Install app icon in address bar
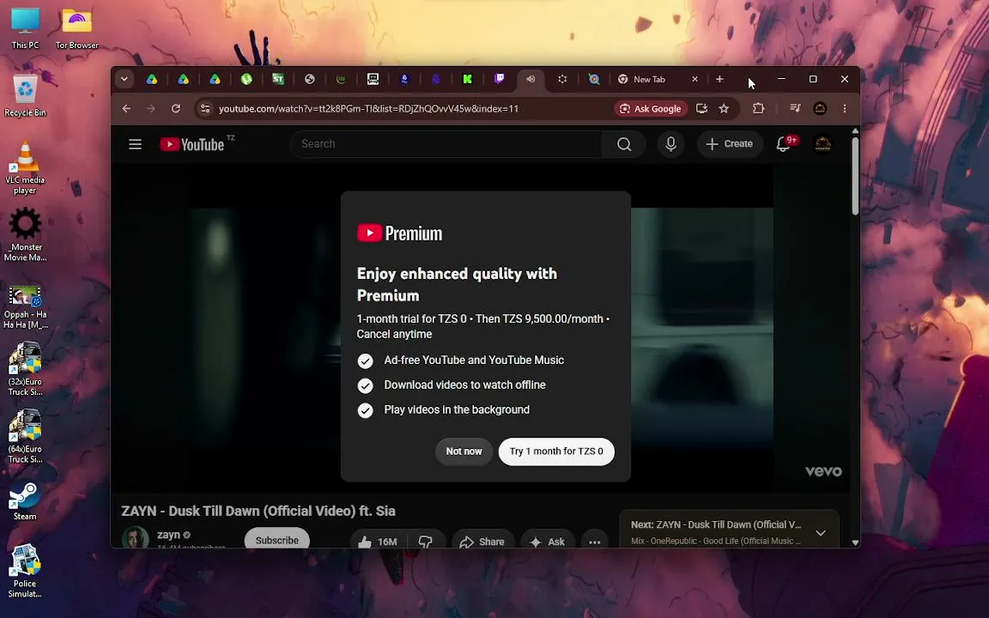 pos(701,108)
